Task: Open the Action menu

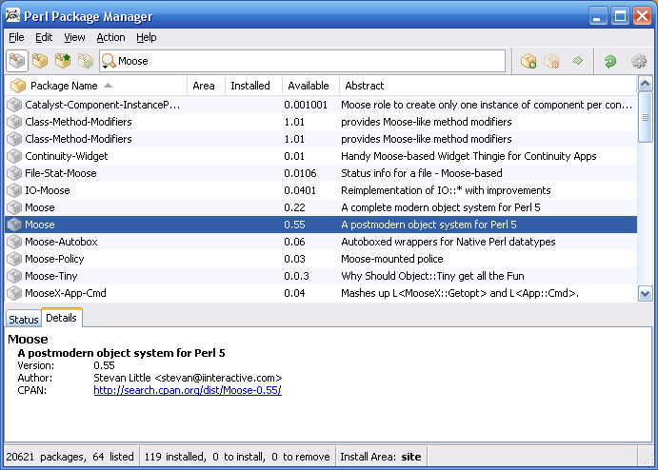Action: click(x=110, y=37)
